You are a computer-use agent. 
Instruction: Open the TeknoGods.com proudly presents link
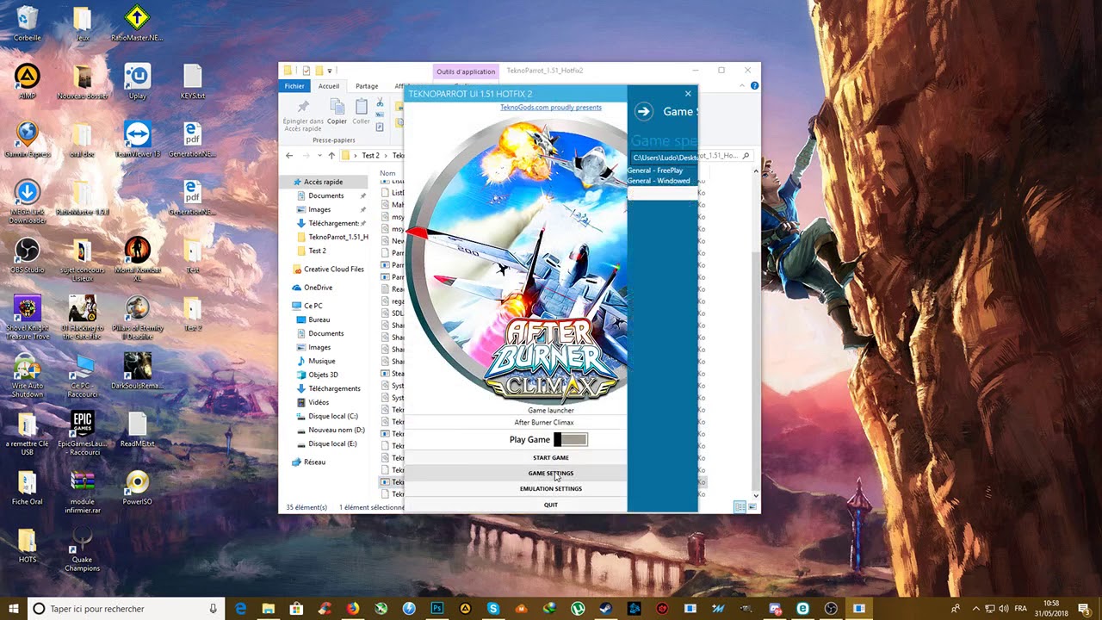click(x=551, y=108)
